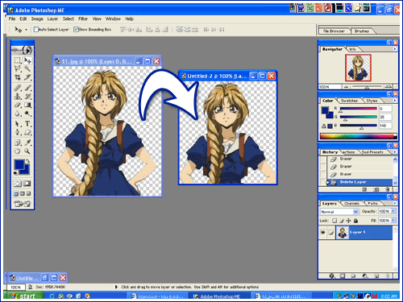Select the Gradient tool
The height and width of the screenshot is (302, 403).
pos(27,105)
